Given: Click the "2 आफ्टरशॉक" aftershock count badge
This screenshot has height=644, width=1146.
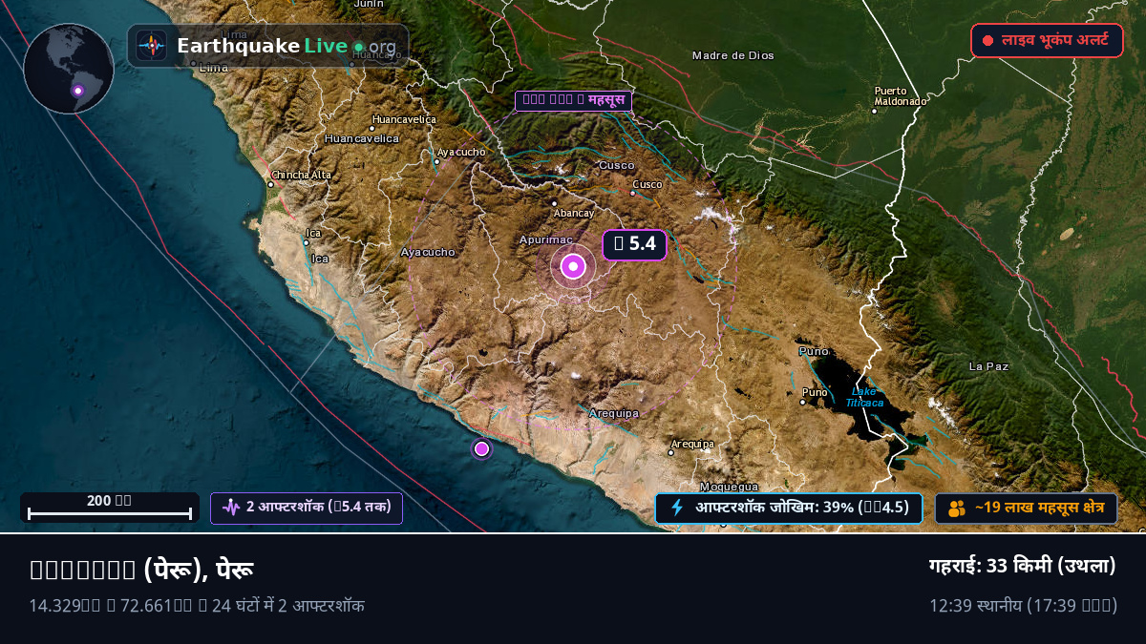Looking at the screenshot, I should (307, 508).
